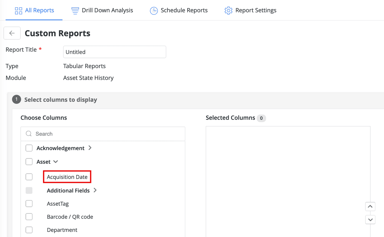Click the search magnifier icon
The width and height of the screenshot is (384, 237).
[29, 134]
